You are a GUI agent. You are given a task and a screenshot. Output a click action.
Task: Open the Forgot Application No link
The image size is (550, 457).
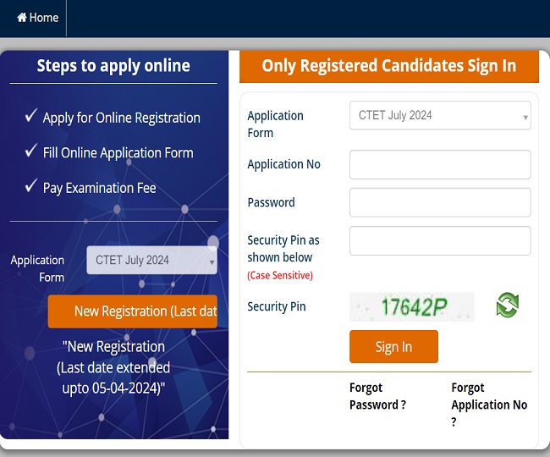[x=489, y=405]
